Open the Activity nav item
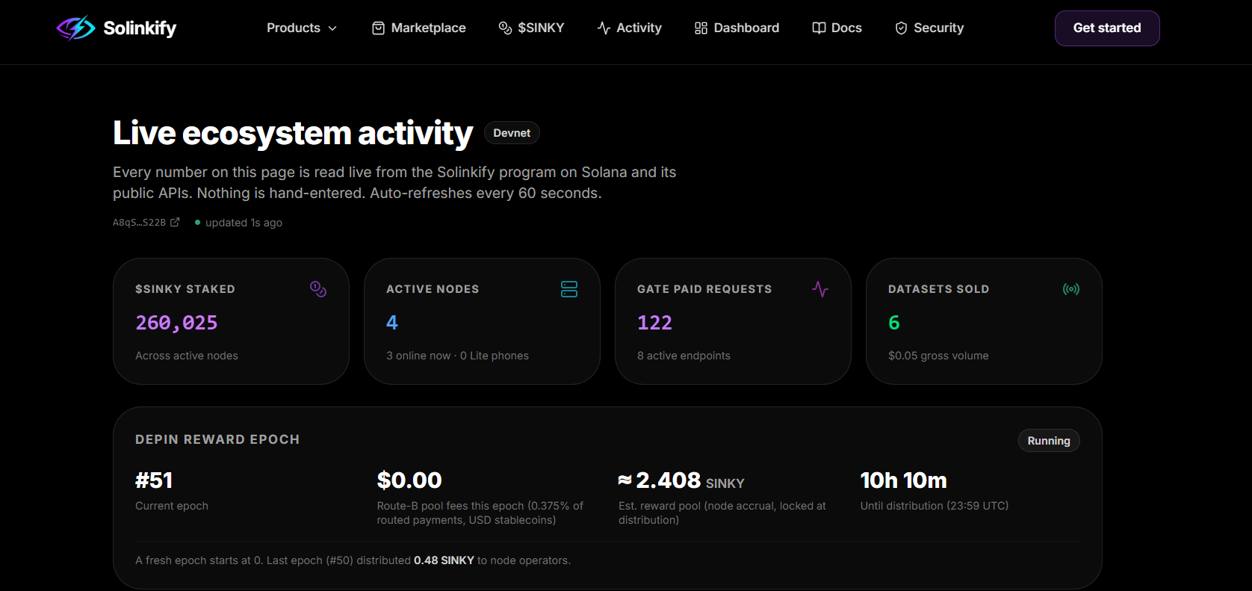The width and height of the screenshot is (1252, 591). (630, 28)
